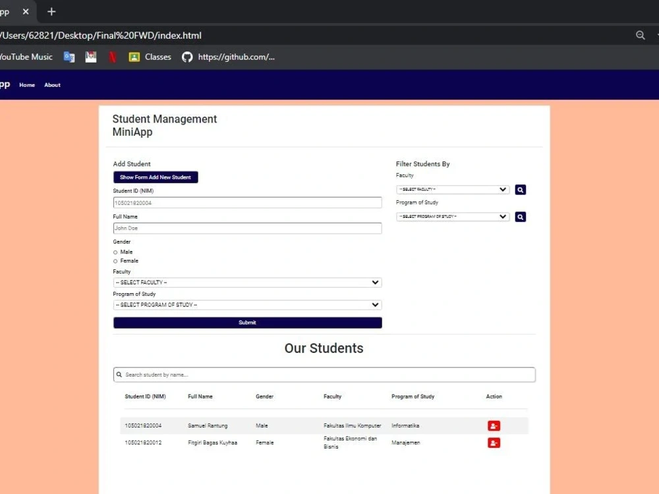Click the Filter Students By heading

point(423,164)
